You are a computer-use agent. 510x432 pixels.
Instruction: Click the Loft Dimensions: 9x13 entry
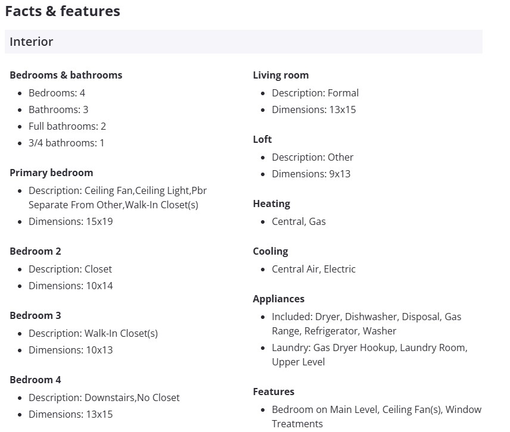point(311,174)
